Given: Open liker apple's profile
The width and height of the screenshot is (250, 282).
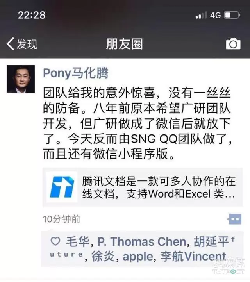Looking at the screenshot, I should pyautogui.click(x=138, y=257).
